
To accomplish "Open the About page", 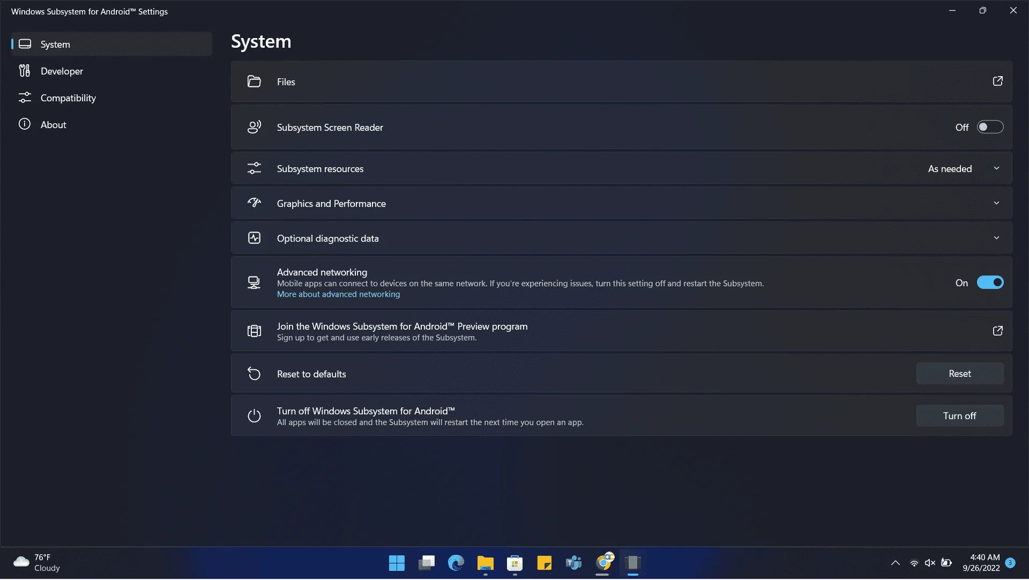I will [111, 124].
